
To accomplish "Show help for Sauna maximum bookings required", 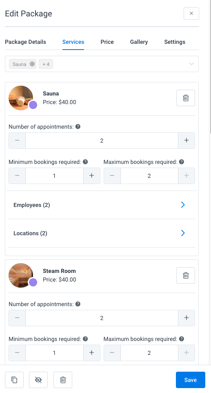I will [x=182, y=162].
